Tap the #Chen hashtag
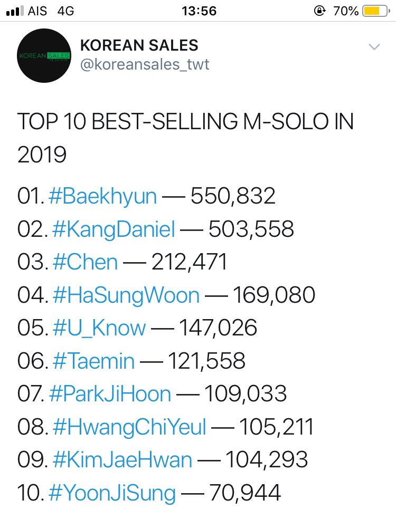The width and height of the screenshot is (396, 529). [85, 262]
